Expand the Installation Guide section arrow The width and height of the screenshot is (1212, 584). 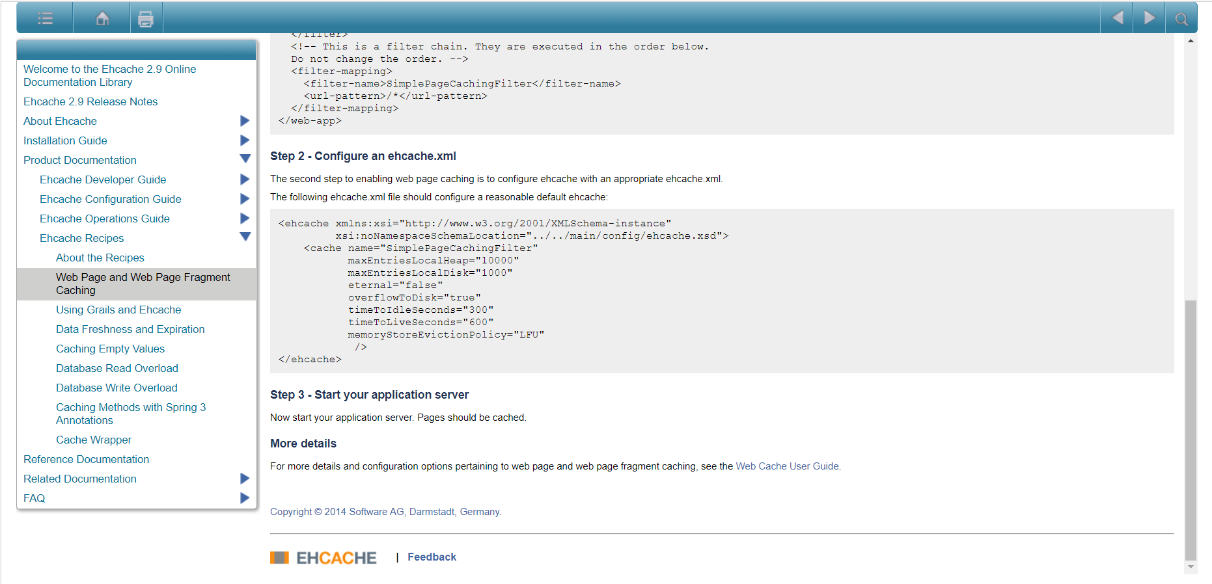coord(245,140)
